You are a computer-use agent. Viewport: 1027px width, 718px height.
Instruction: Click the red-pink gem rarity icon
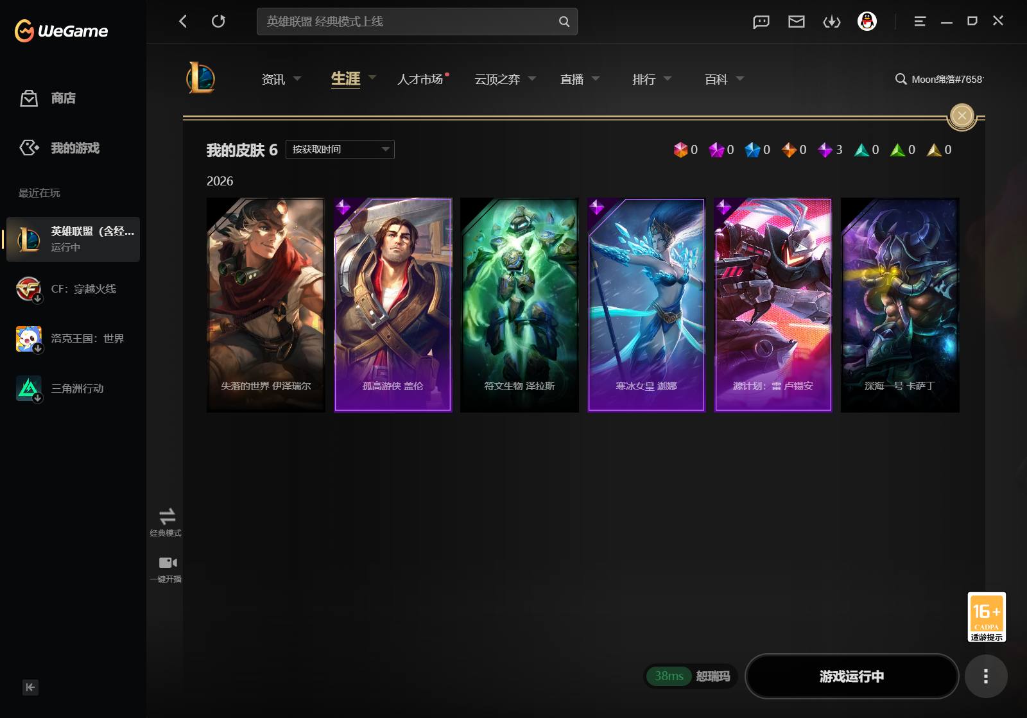tap(680, 150)
